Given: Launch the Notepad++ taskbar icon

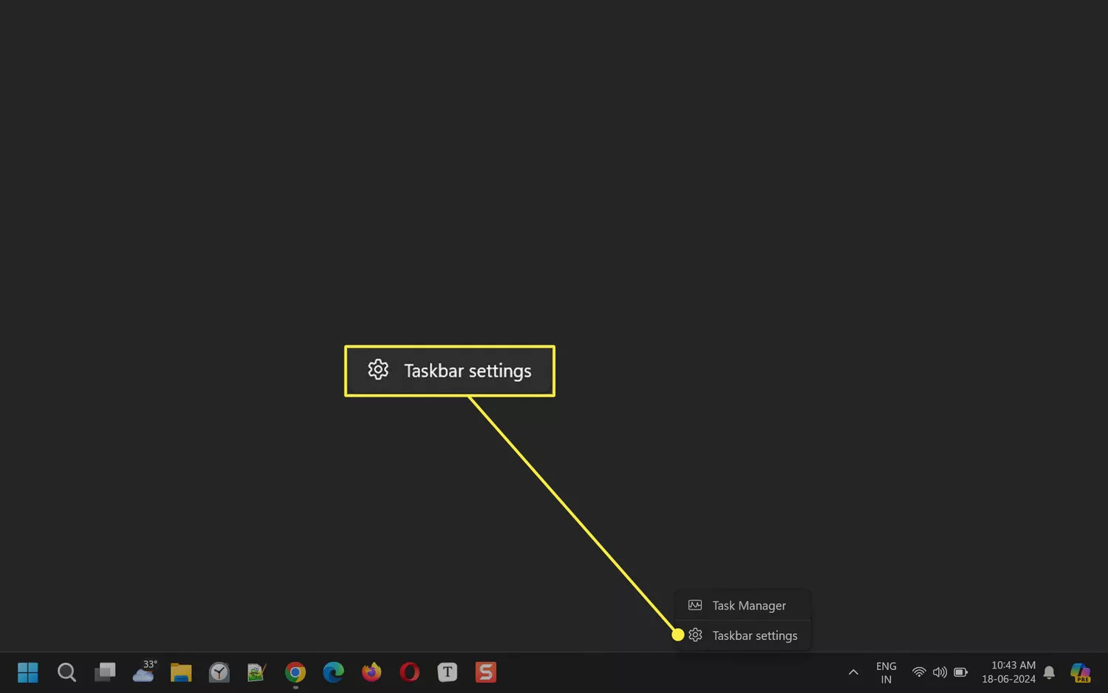Looking at the screenshot, I should tap(256, 672).
